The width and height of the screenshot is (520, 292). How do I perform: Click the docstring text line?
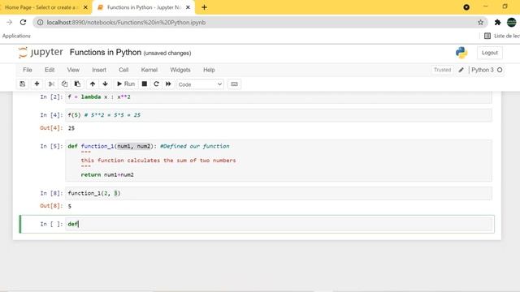pyautogui.click(x=158, y=161)
